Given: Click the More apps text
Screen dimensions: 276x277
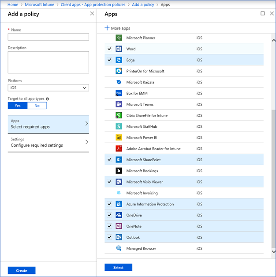Looking at the screenshot, I should click(x=120, y=28).
